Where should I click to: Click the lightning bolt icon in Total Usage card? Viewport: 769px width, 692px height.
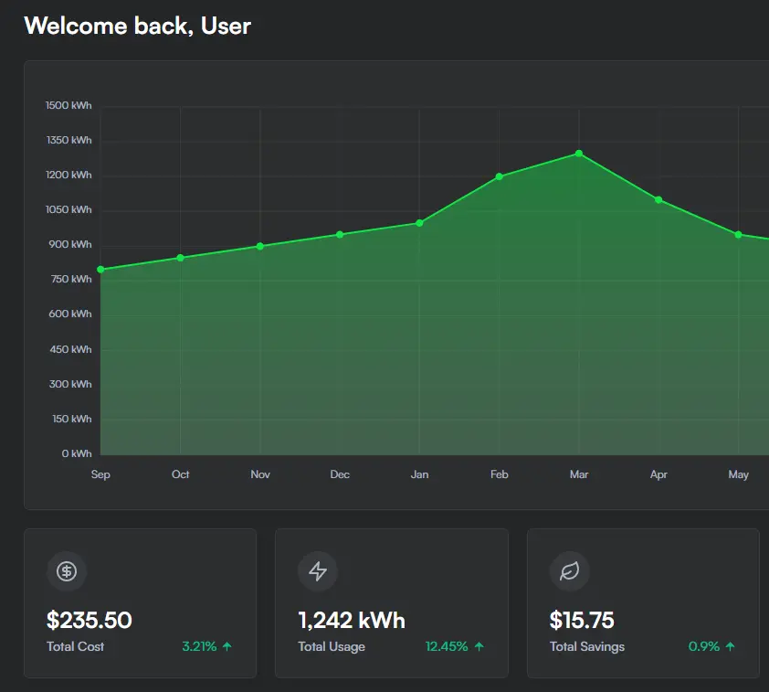[x=318, y=571]
